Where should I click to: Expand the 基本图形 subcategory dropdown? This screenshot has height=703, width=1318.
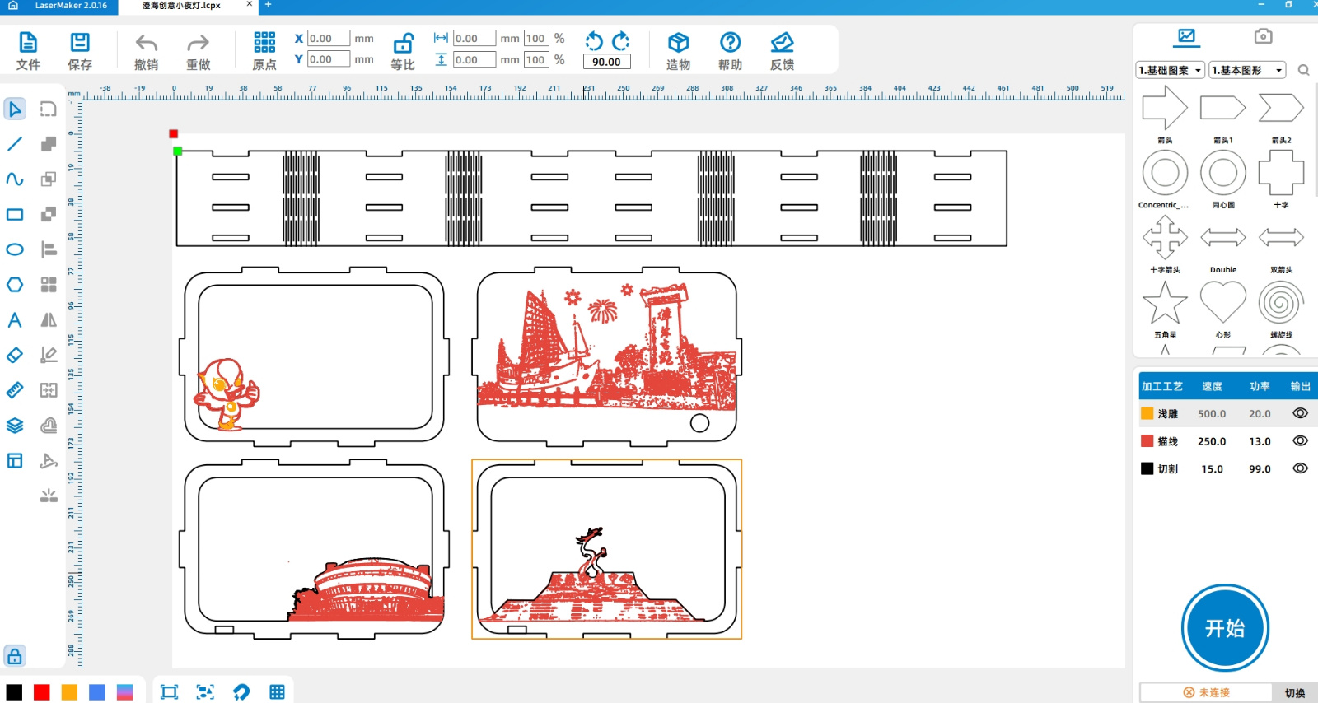point(1247,71)
